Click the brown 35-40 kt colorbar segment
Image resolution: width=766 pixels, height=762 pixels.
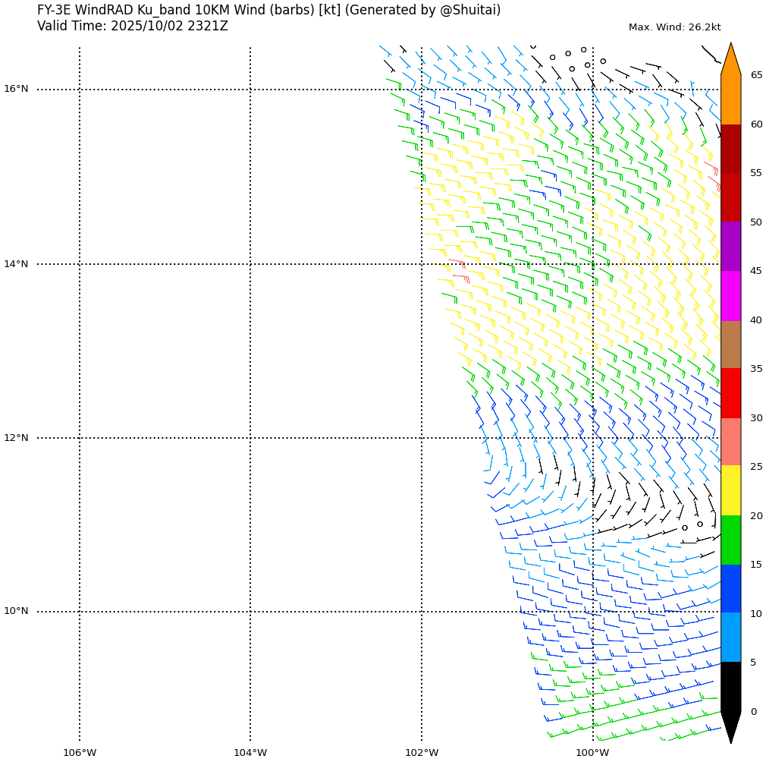(x=730, y=345)
